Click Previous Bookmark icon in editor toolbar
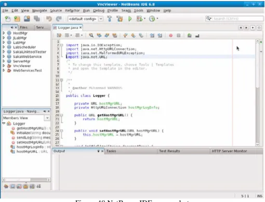Viewport: 265px width, 202px height. click(125, 35)
